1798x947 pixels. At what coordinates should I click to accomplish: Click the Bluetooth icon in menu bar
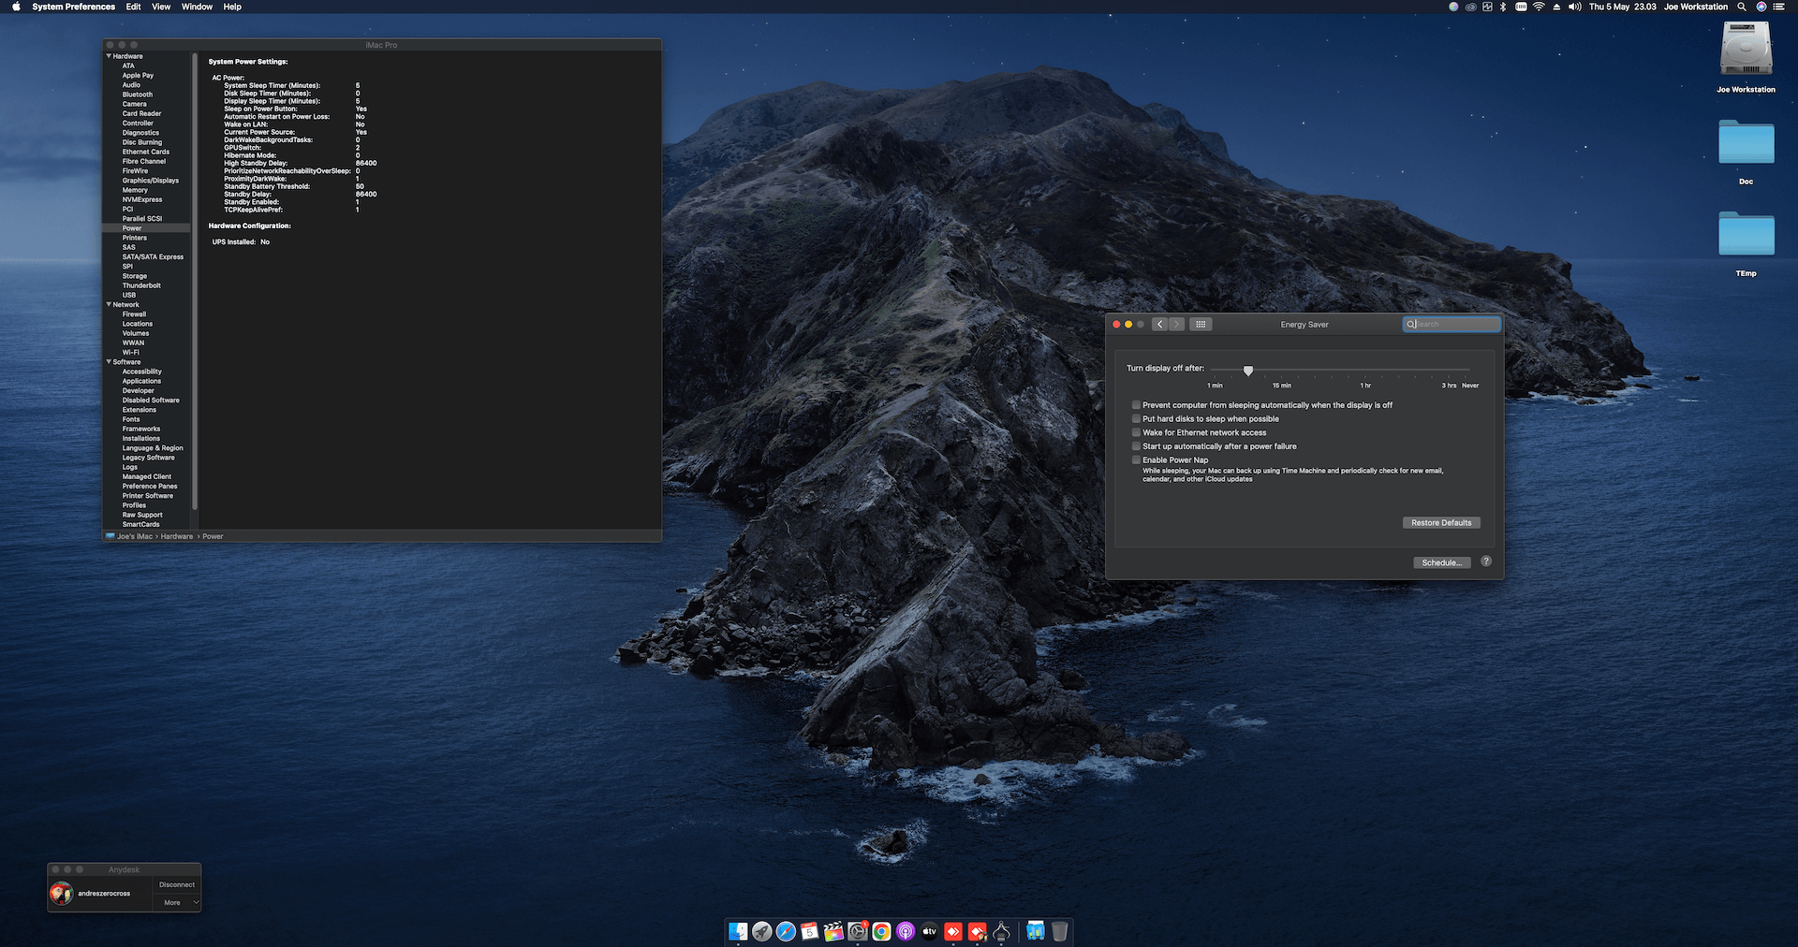pos(1503,7)
